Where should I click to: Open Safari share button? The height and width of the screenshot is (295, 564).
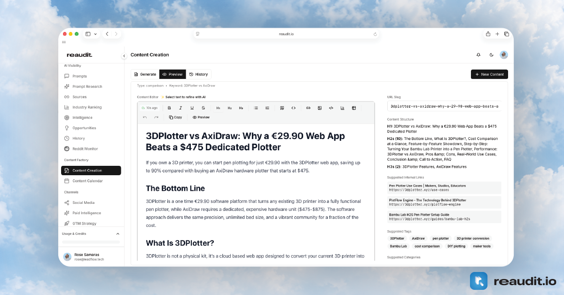[488, 34]
